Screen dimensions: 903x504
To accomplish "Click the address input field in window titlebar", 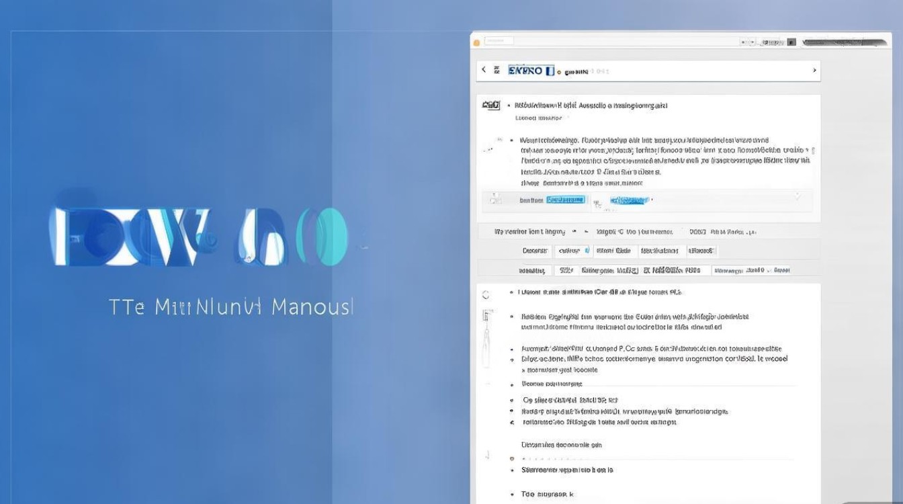I will tap(499, 42).
